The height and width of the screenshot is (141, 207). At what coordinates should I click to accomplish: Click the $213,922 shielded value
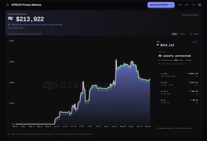[26, 19]
